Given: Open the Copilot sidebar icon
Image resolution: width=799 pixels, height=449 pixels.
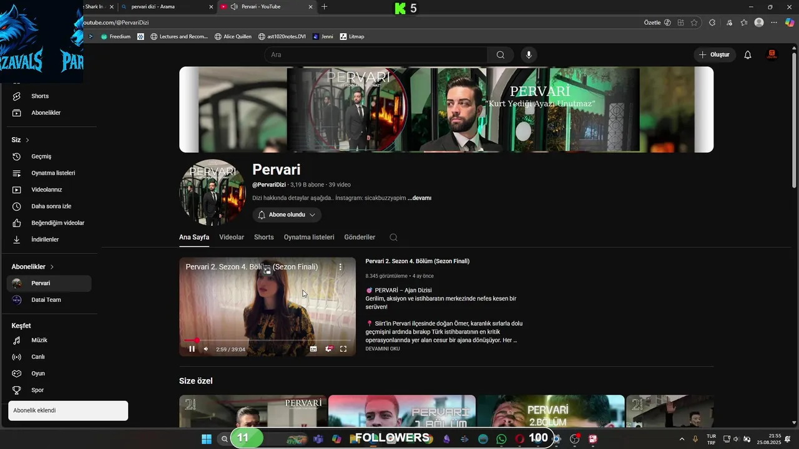Looking at the screenshot, I should tap(790, 22).
